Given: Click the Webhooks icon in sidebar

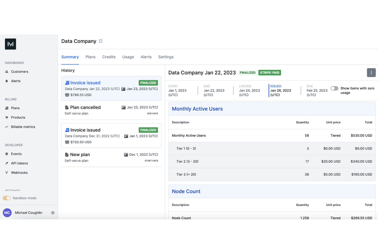Looking at the screenshot, I should (7, 173).
